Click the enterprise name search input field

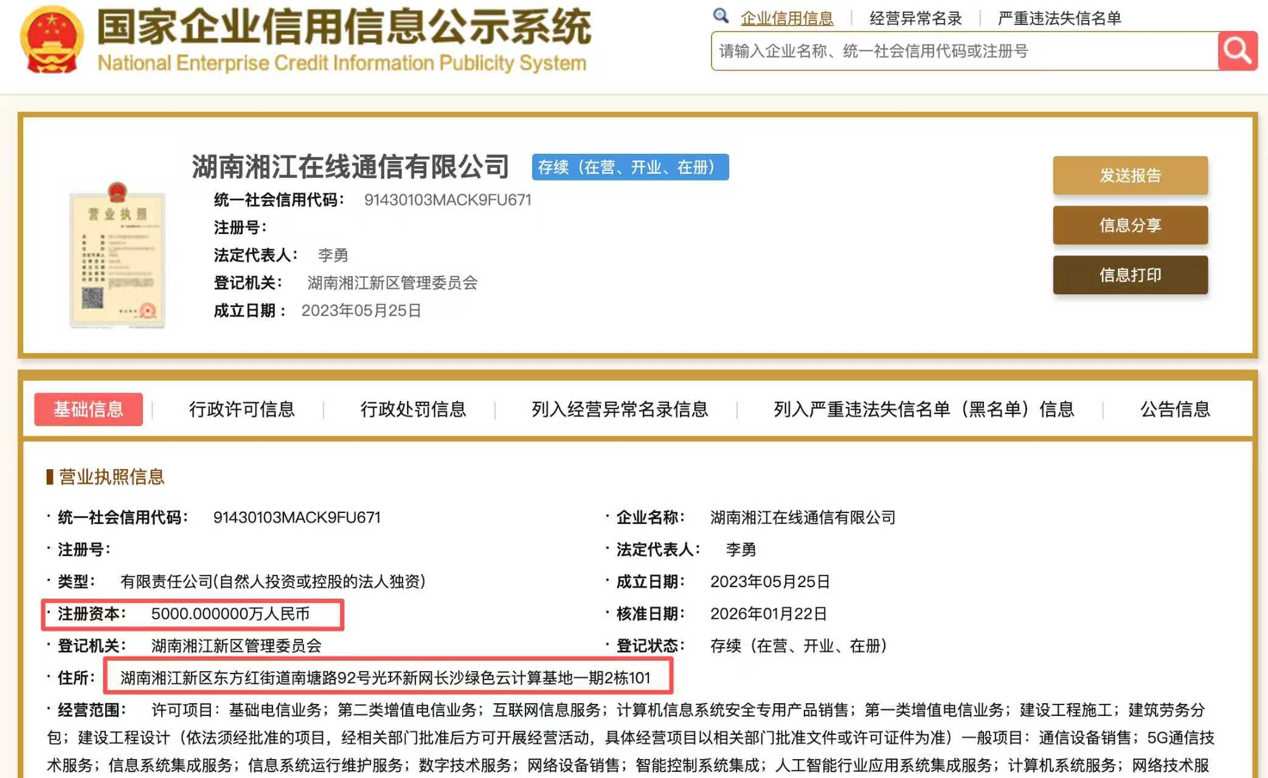coord(964,51)
